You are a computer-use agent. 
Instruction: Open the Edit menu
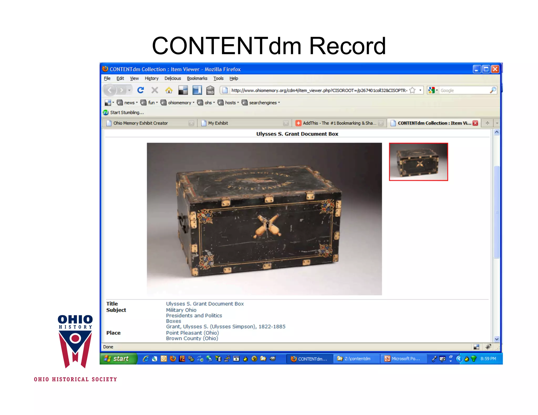(120, 78)
